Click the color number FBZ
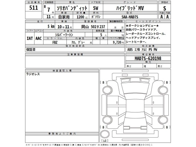 click(55, 42)
